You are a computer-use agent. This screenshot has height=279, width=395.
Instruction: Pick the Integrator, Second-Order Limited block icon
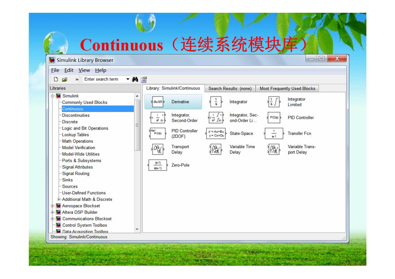point(216,118)
